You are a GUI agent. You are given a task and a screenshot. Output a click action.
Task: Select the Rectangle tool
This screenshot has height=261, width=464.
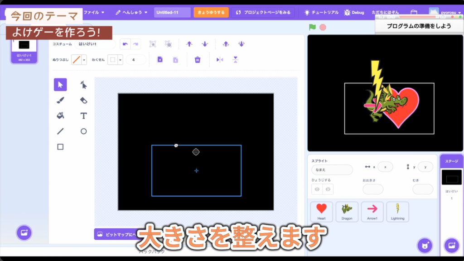tap(60, 147)
